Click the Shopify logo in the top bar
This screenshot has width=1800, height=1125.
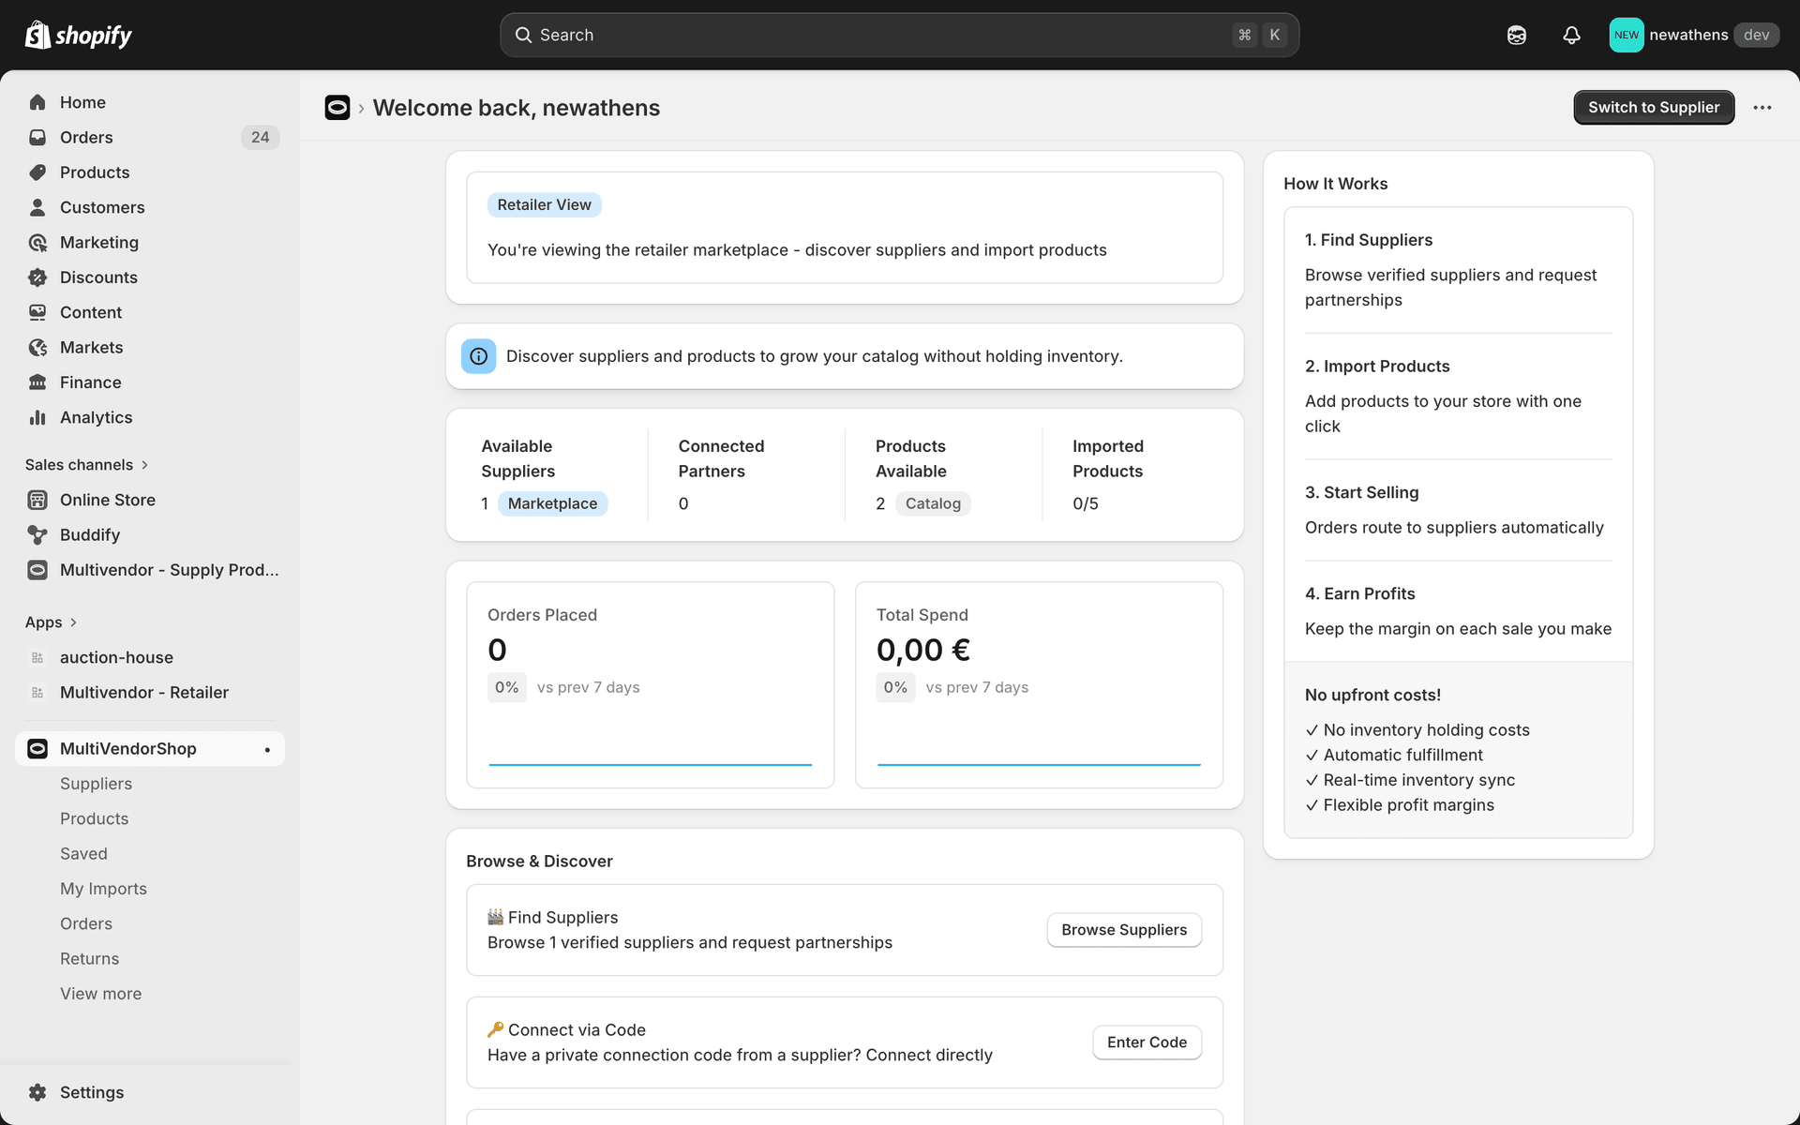78,35
